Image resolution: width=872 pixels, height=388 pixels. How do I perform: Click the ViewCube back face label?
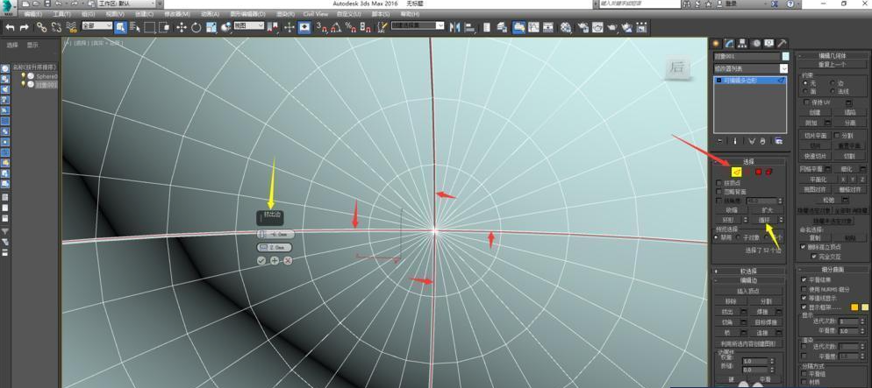pyautogui.click(x=676, y=68)
